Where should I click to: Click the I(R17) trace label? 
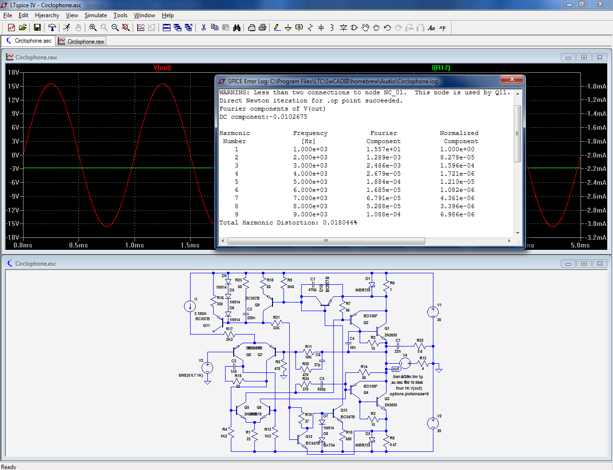click(441, 67)
